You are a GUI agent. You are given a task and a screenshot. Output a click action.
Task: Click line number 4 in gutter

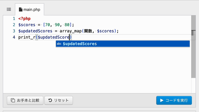(14, 37)
